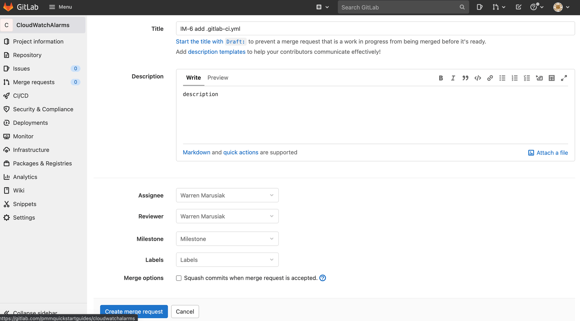Click the Blockquote formatting icon
This screenshot has width=580, height=321.
click(465, 78)
